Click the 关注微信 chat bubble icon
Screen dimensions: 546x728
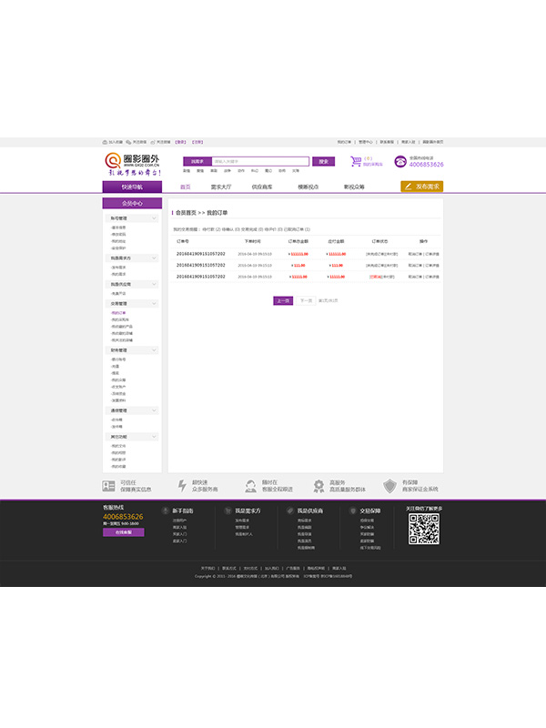point(128,142)
